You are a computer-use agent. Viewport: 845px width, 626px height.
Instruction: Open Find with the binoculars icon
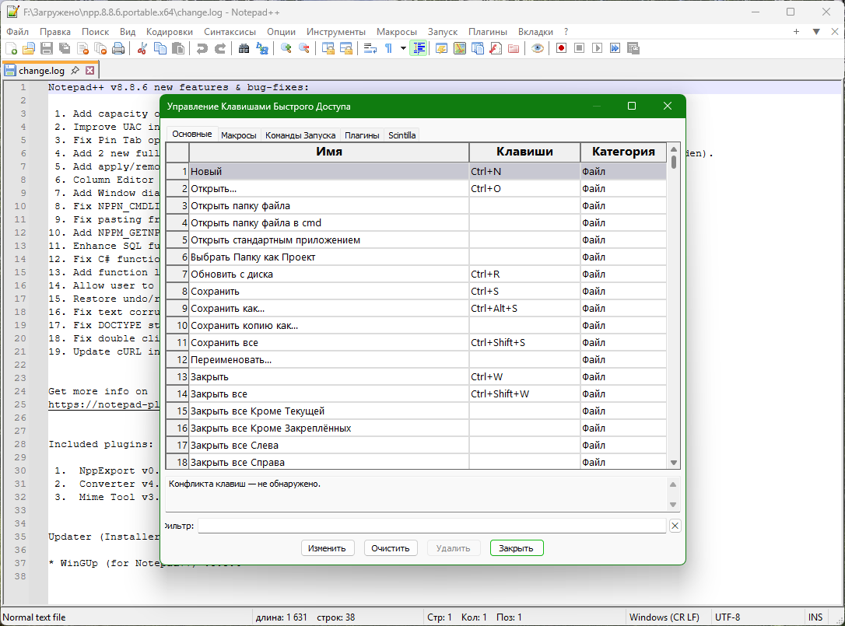coord(244,48)
